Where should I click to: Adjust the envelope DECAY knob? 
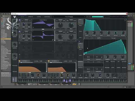tap(108, 33)
